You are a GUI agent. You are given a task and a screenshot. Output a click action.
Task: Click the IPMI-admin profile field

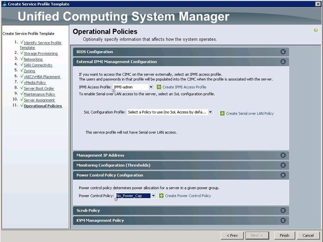tap(131, 87)
